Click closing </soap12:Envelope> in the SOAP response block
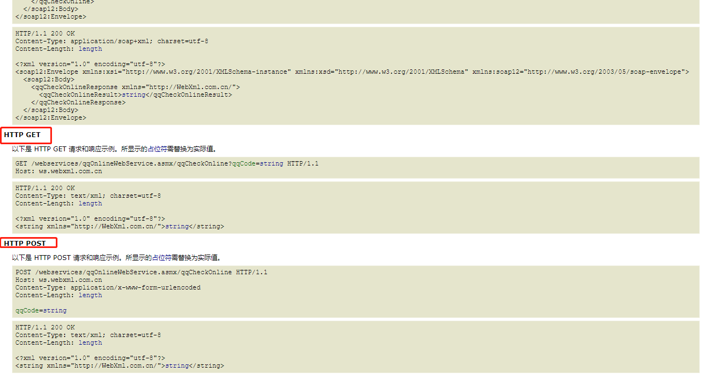This screenshot has width=703, height=378. click(51, 118)
